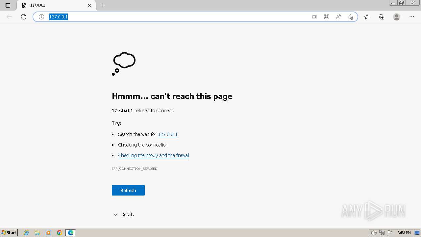Image resolution: width=421 pixels, height=237 pixels.
Task: View site information icon in address bar
Action: pos(41,17)
